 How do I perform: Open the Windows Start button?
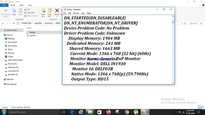(x=4, y=112)
